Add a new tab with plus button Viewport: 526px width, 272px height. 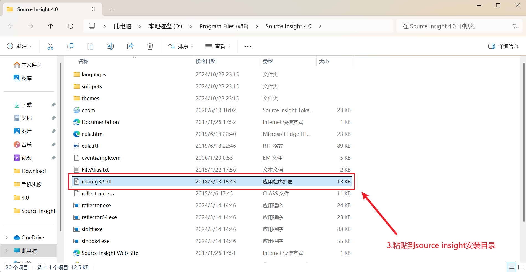pos(112,9)
